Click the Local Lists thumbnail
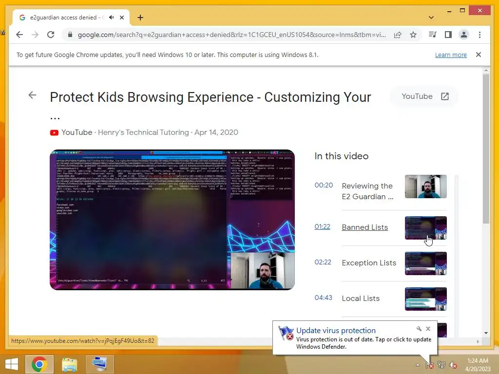 click(426, 299)
